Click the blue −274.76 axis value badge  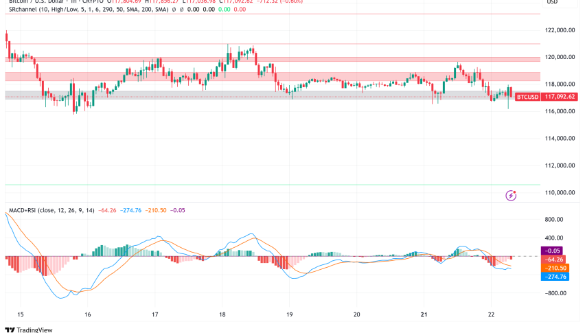coord(555,277)
